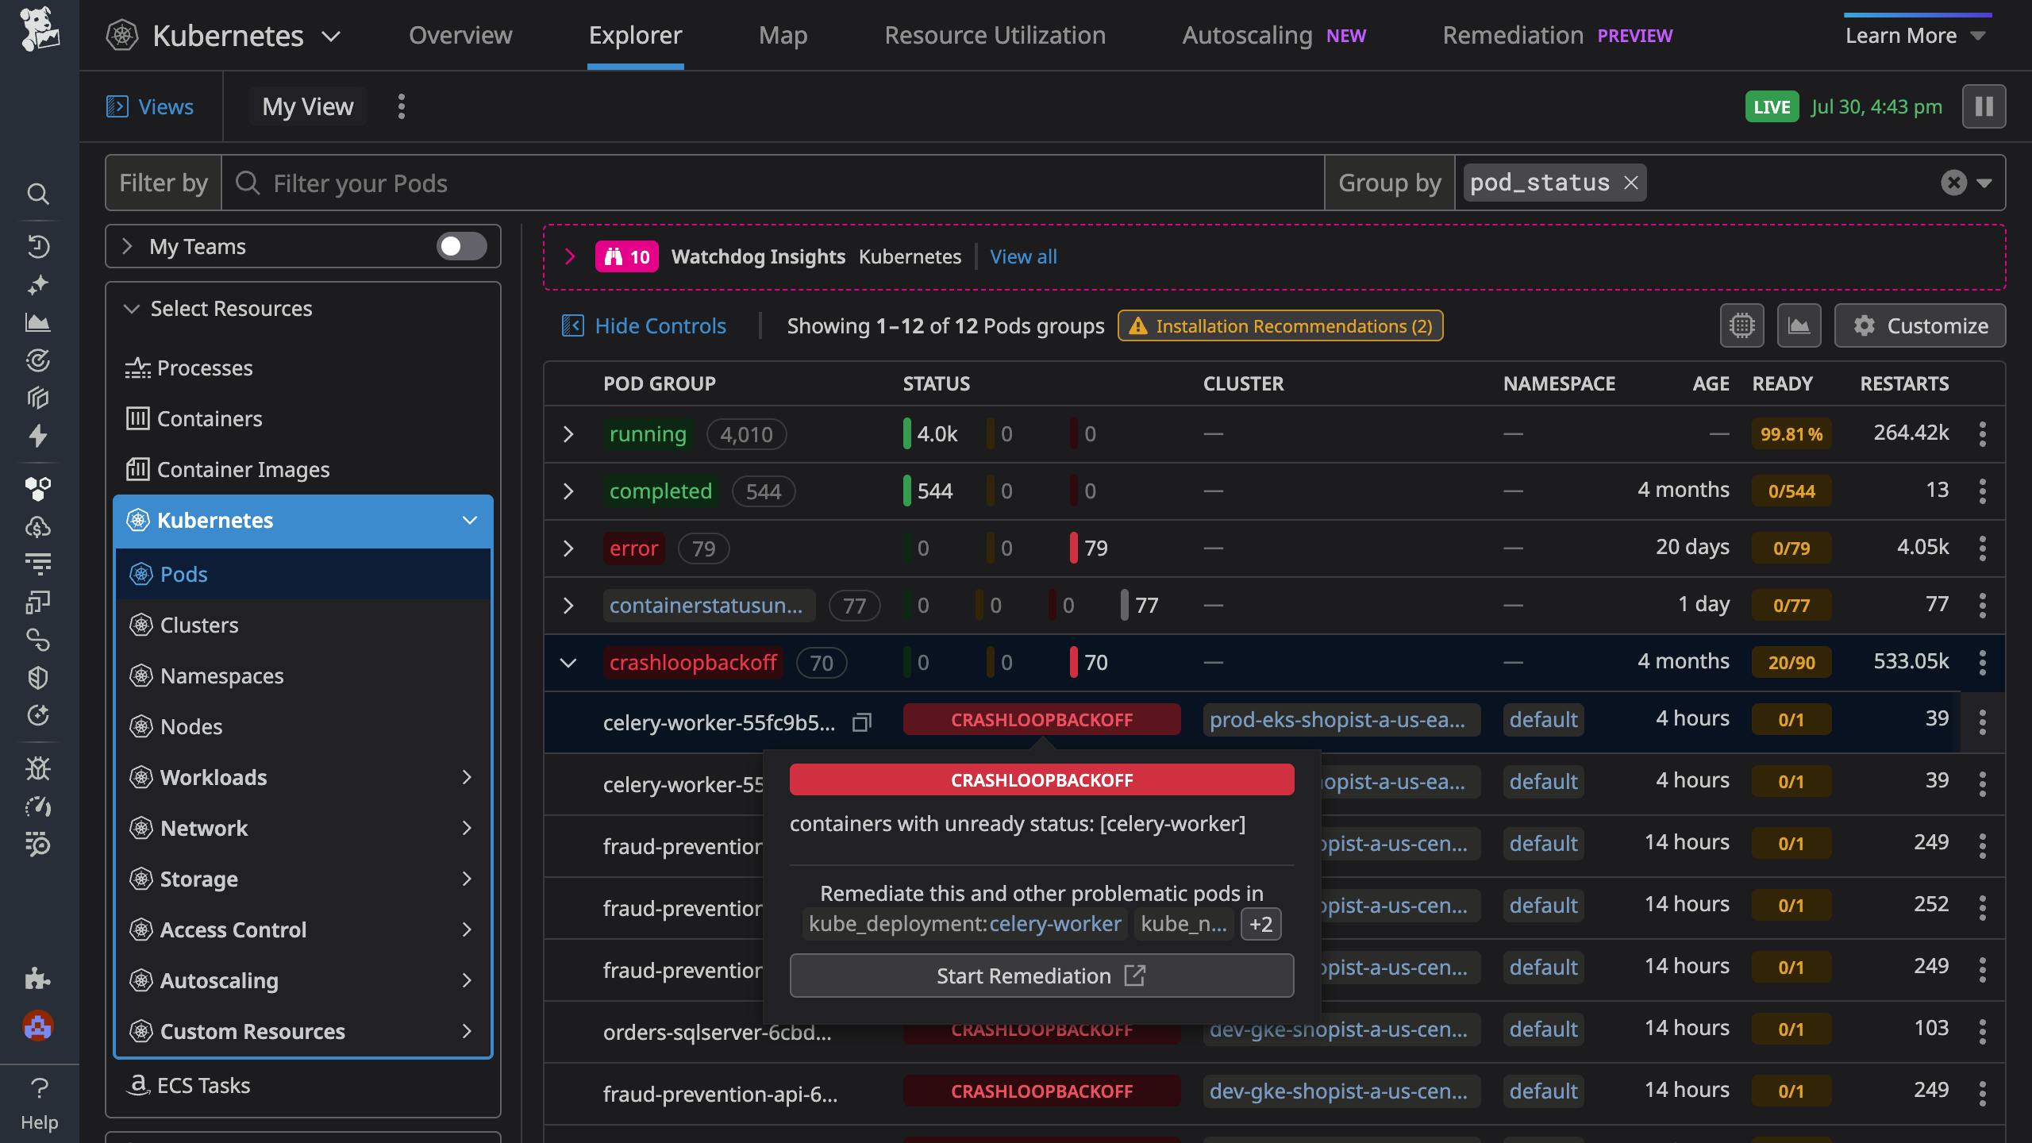2032x1143 pixels.
Task: Collapse the crashloopbackoff pod group
Action: 568,662
